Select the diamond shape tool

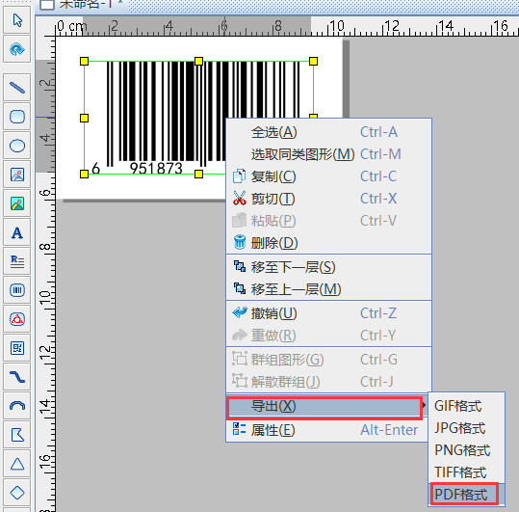click(x=17, y=493)
